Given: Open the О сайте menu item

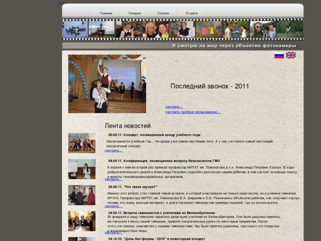Looking at the screenshot, I should [192, 13].
